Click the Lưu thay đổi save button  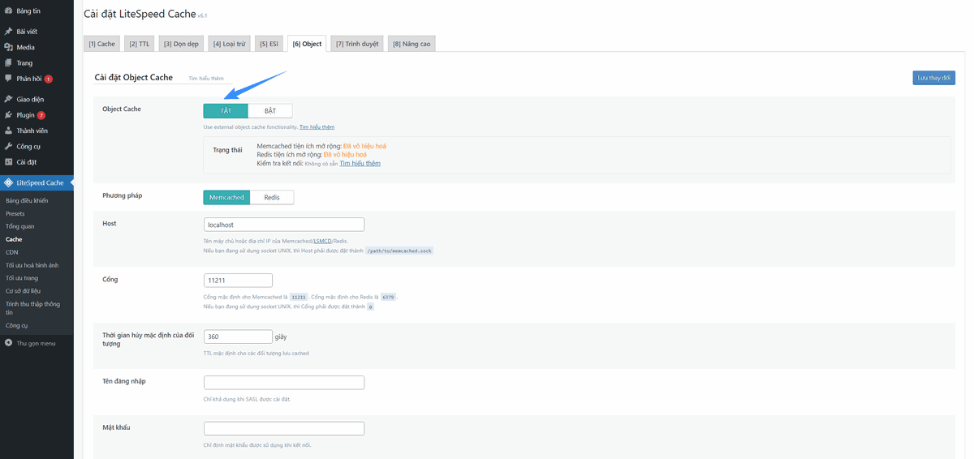point(933,78)
